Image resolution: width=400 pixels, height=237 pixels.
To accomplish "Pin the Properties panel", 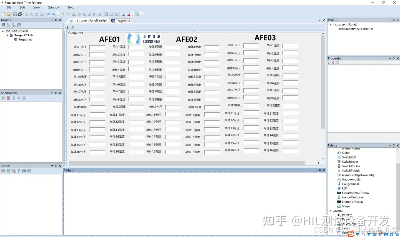I will (x=394, y=58).
